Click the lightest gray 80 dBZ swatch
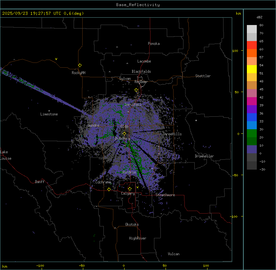 point(252,29)
